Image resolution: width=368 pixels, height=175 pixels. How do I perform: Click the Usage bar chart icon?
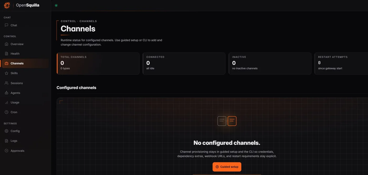(x=7, y=103)
